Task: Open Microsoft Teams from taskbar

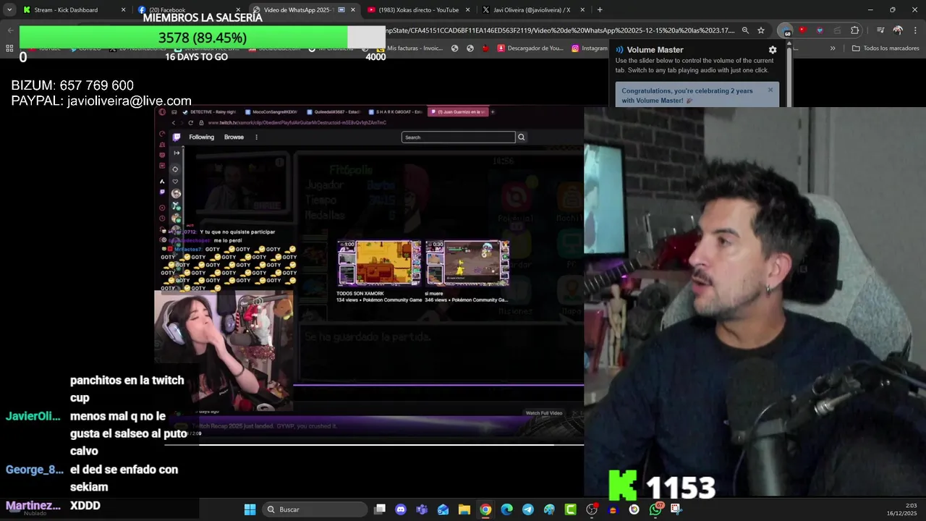Action: coord(422,509)
